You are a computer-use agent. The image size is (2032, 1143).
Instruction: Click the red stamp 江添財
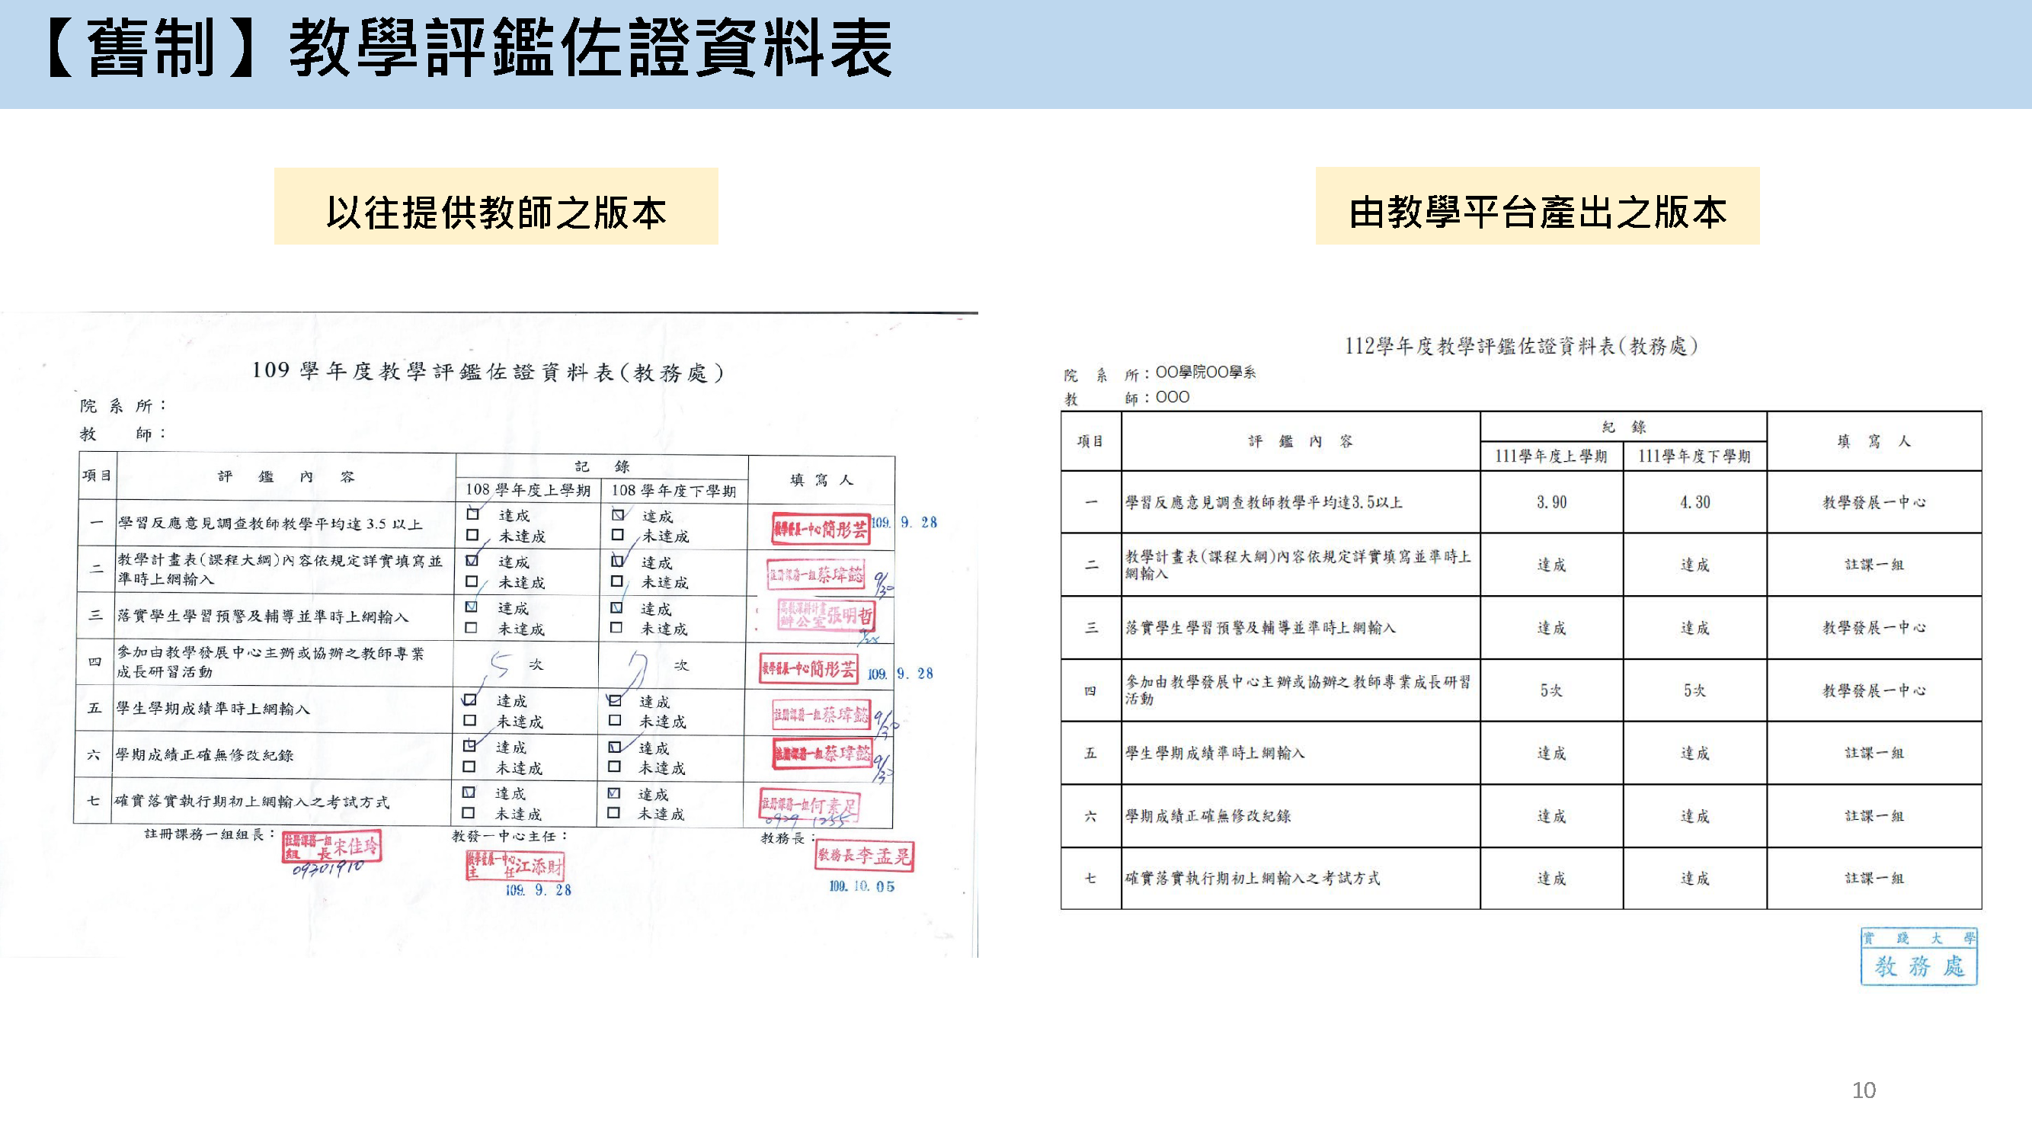click(514, 866)
